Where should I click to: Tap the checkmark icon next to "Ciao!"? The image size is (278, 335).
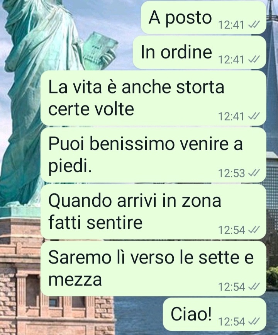point(254,321)
